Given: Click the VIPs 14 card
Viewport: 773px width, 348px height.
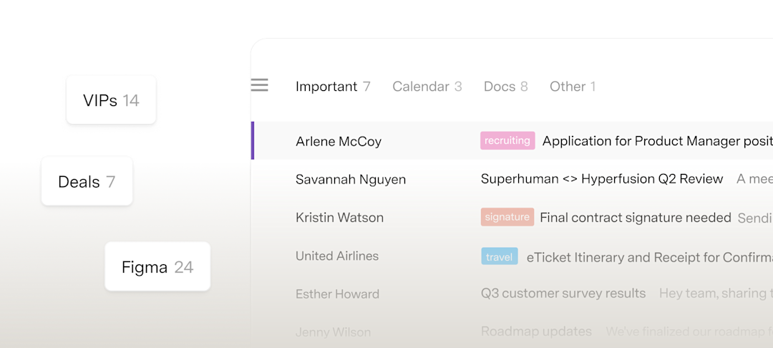Looking at the screenshot, I should 112,100.
